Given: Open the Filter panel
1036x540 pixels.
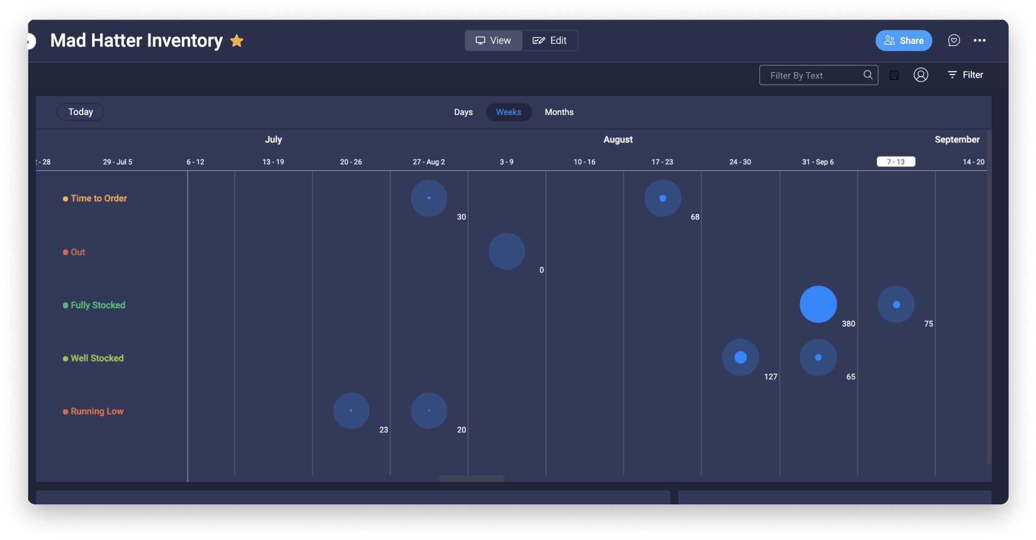Looking at the screenshot, I should [x=965, y=74].
